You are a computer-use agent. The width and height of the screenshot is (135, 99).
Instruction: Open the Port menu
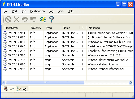[x=15, y=11]
